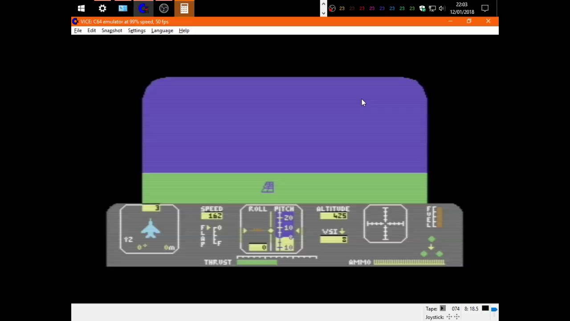This screenshot has width=570, height=321.
Task: Click the black drive LED box
Action: click(x=485, y=309)
